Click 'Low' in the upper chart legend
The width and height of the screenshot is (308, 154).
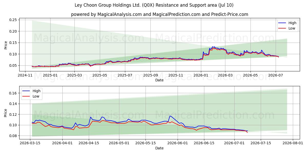coord(292,28)
